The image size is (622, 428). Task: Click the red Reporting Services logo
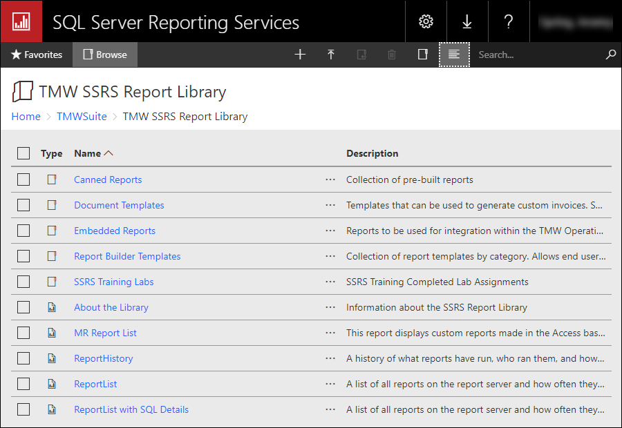coord(21,21)
